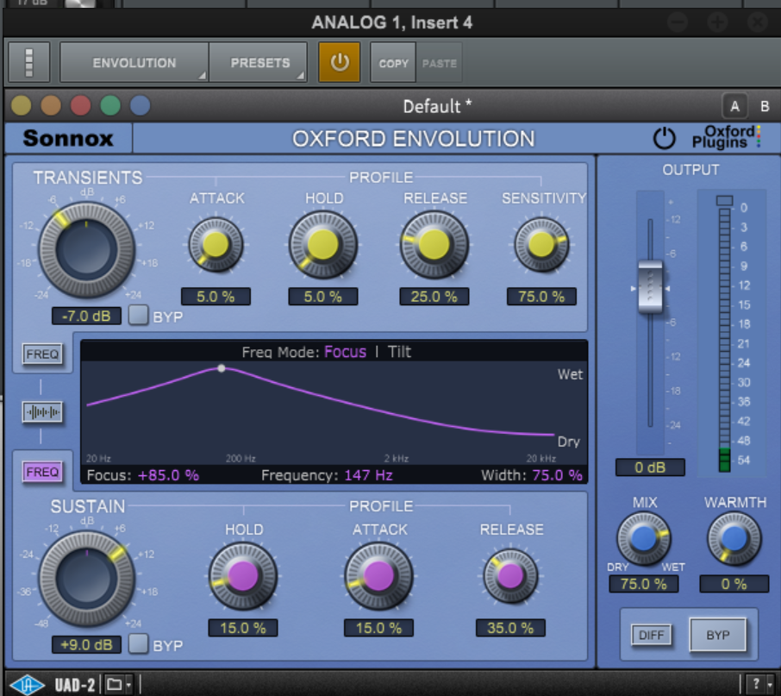The image size is (781, 696).
Task: Click the Transients Attack 5.0 % field
Action: (216, 297)
